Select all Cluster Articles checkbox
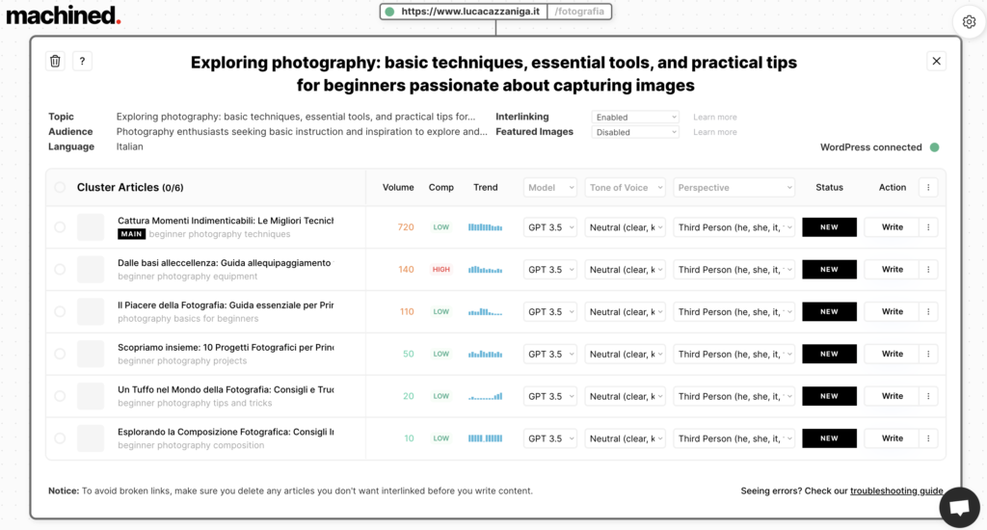The height and width of the screenshot is (530, 987). coord(60,188)
